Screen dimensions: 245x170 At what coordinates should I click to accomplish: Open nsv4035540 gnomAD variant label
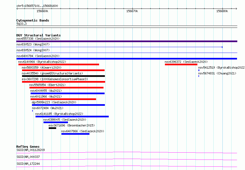[x=52, y=73]
